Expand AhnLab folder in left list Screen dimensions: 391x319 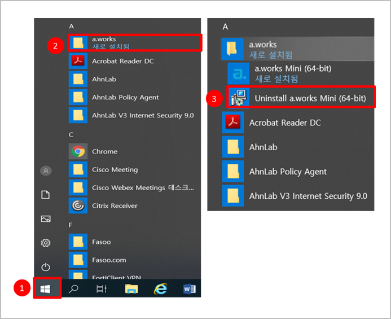pyautogui.click(x=135, y=79)
